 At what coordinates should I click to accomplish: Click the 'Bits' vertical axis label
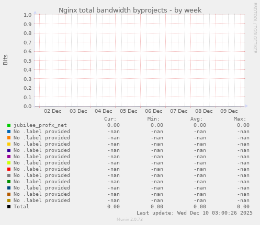(5, 60)
